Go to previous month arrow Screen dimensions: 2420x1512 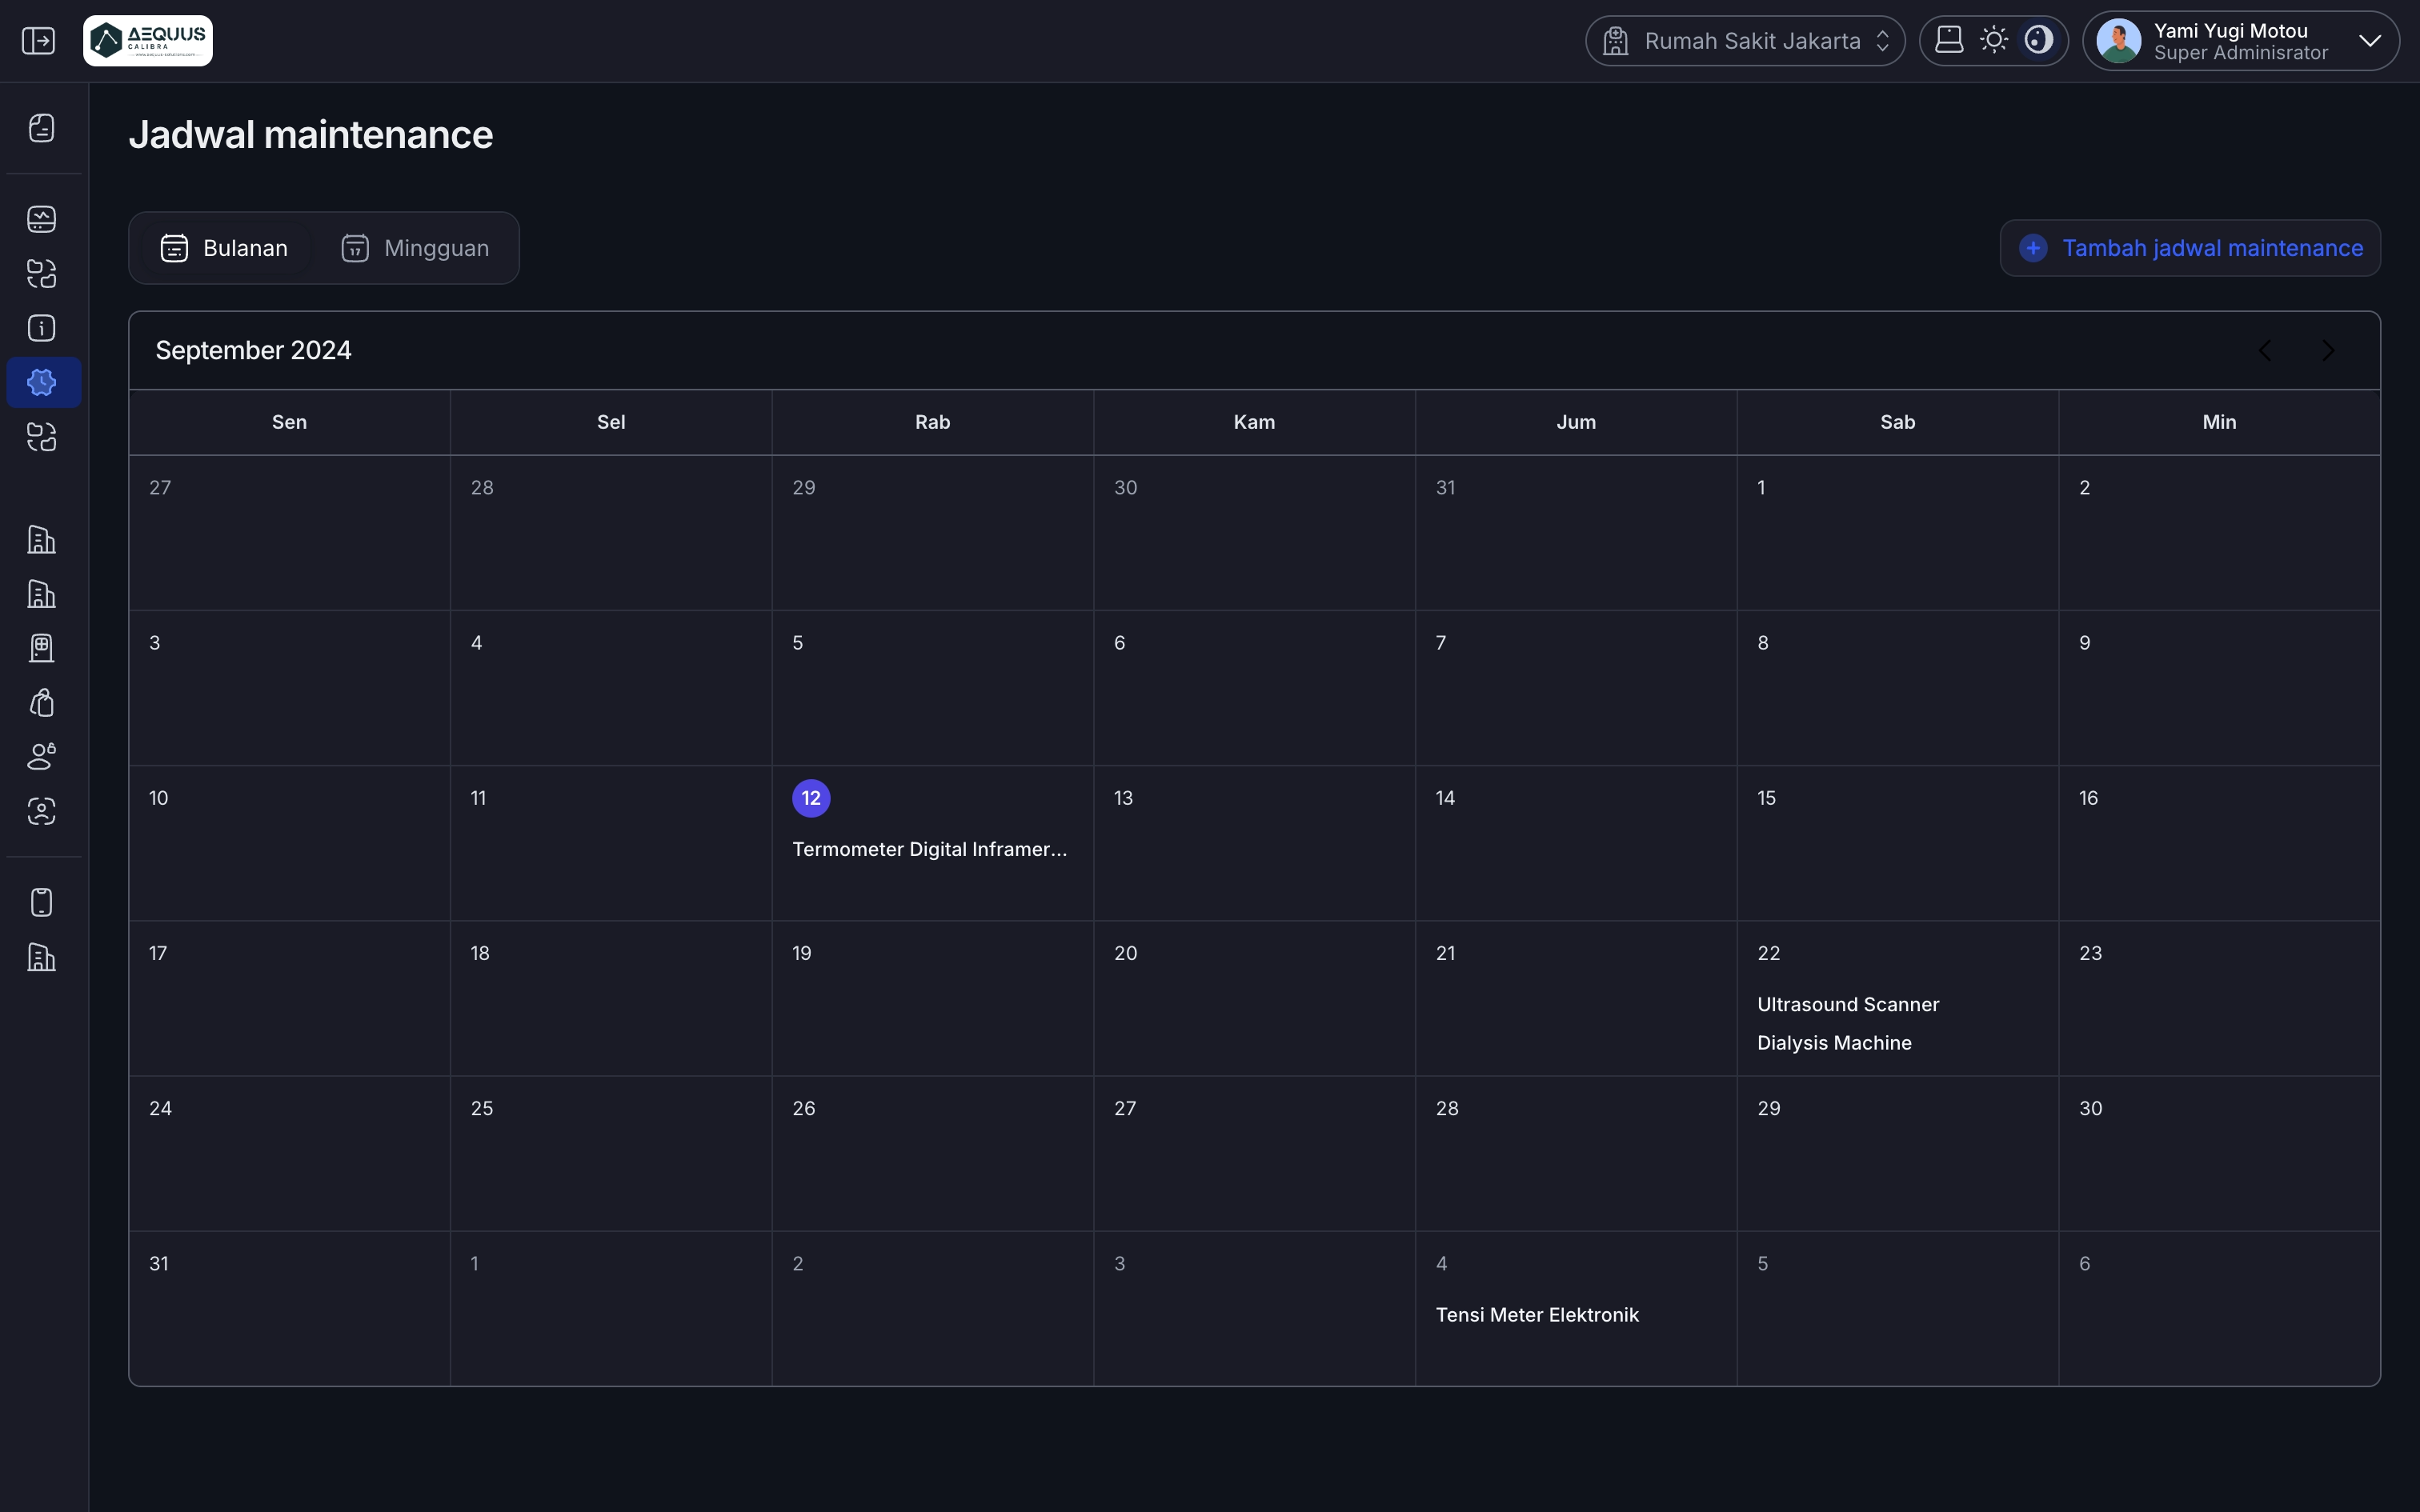[2265, 350]
